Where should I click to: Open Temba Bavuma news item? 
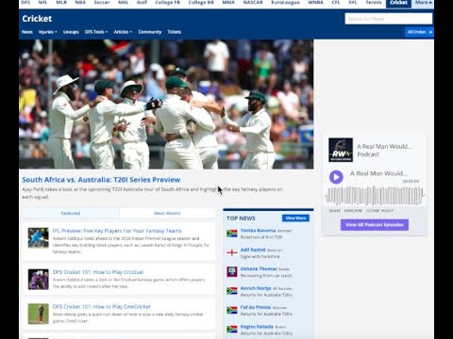258,231
